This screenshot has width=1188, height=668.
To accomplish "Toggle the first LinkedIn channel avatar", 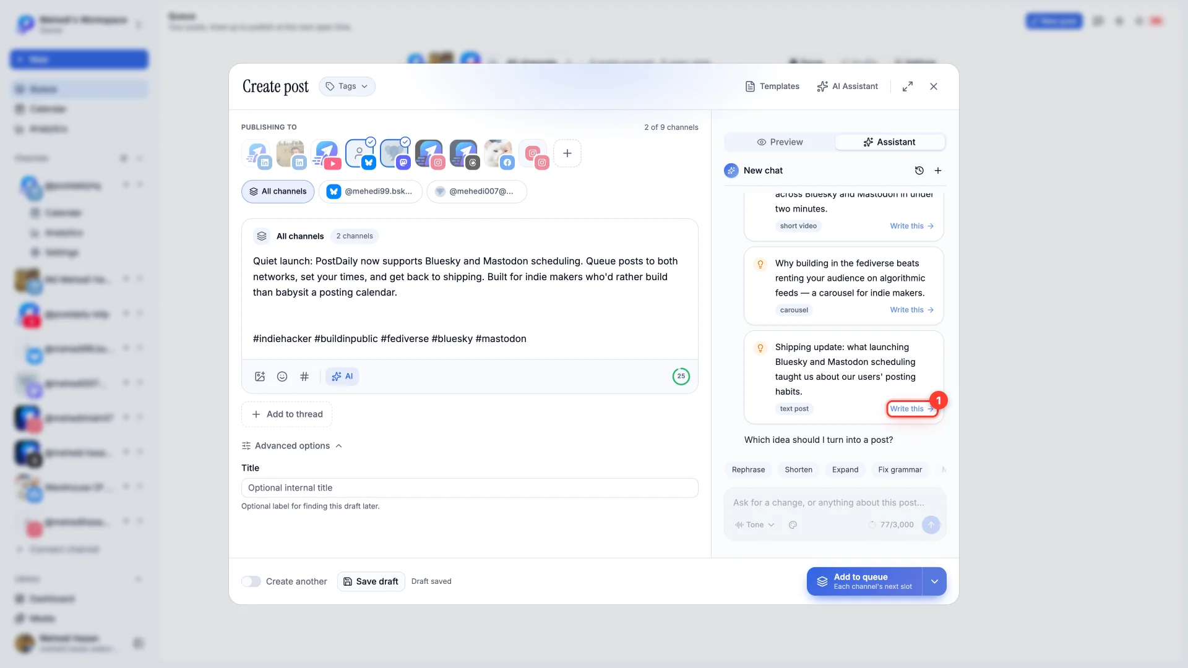I will click(257, 153).
